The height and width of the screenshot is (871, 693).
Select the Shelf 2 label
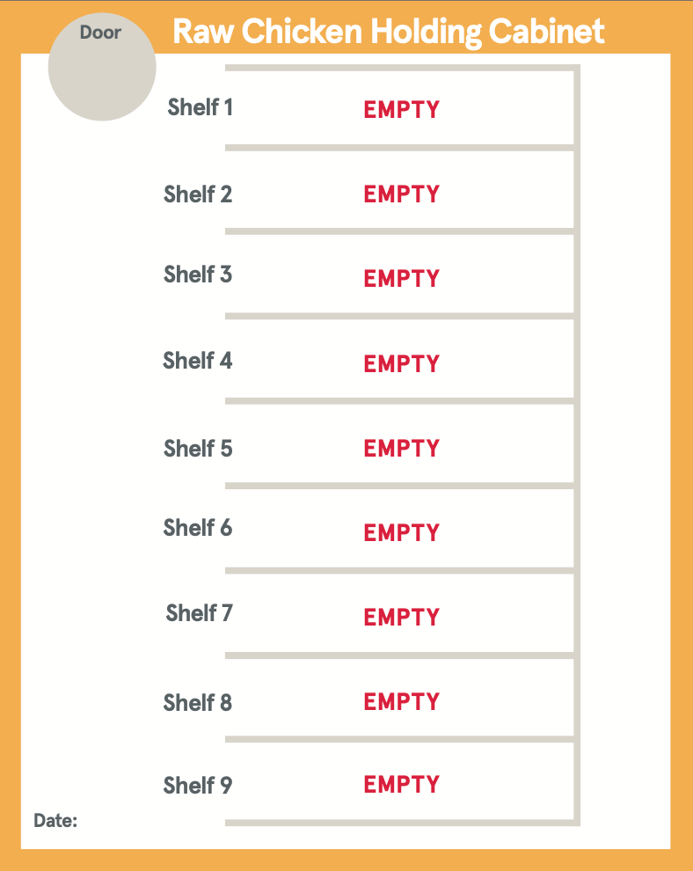pyautogui.click(x=198, y=194)
